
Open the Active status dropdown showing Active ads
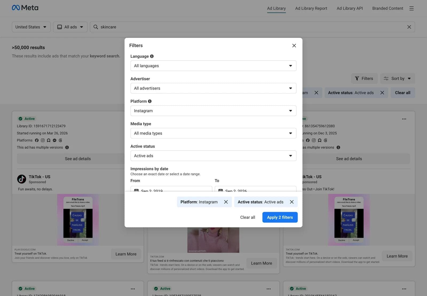(x=213, y=156)
